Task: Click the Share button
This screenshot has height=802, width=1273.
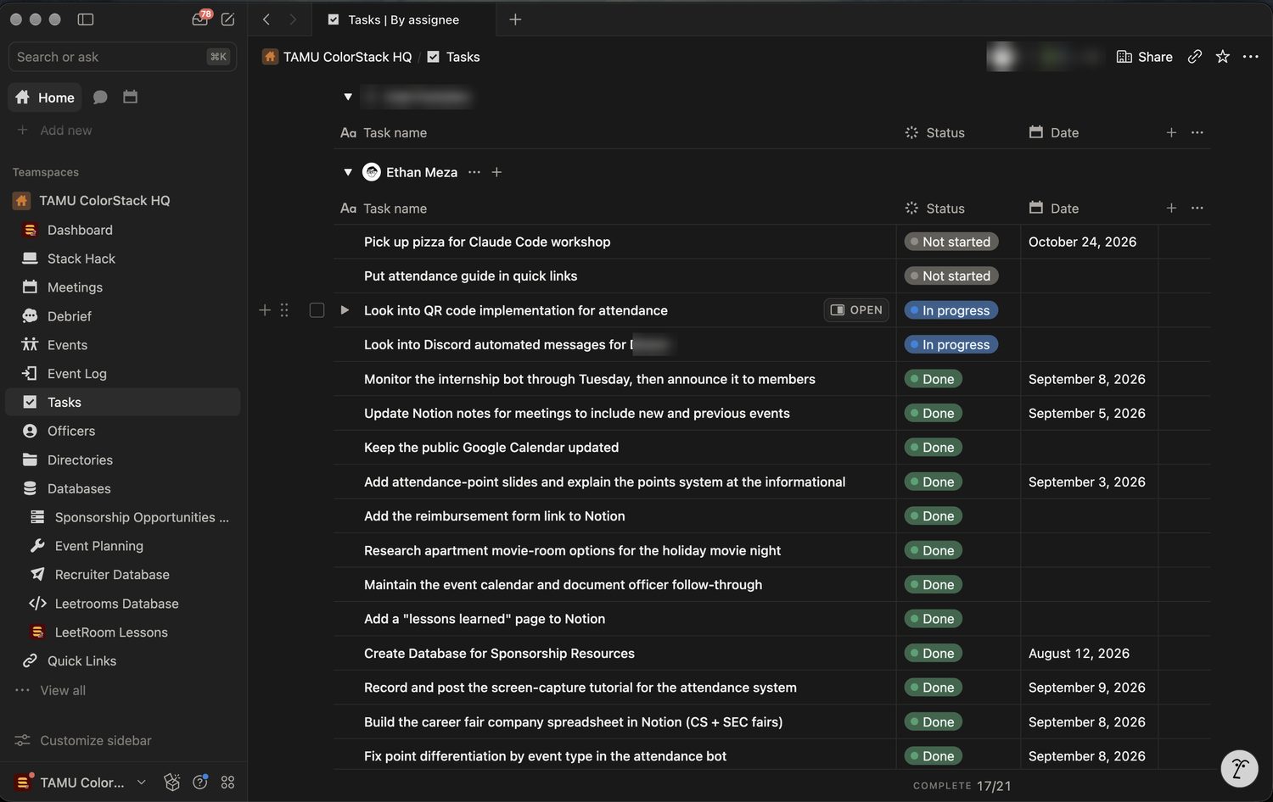Action: point(1144,57)
